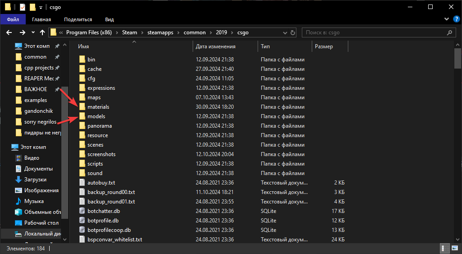This screenshot has width=462, height=254.
Task: Click the panorama folder icon
Action: (82, 126)
